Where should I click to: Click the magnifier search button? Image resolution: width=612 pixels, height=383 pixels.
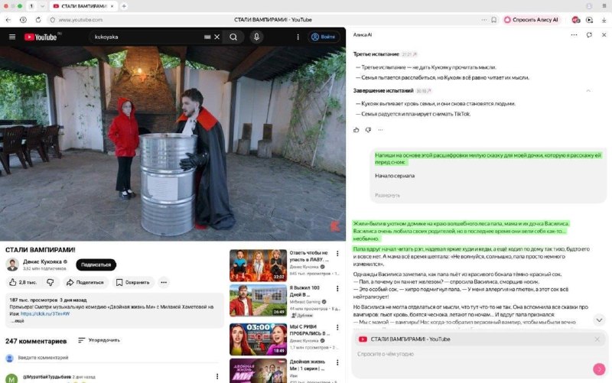[233, 37]
